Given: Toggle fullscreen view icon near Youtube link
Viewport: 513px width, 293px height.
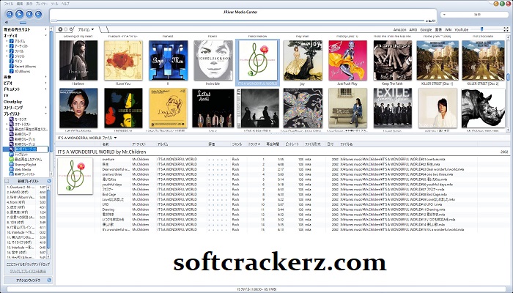Looking at the screenshot, I should tap(506, 29).
